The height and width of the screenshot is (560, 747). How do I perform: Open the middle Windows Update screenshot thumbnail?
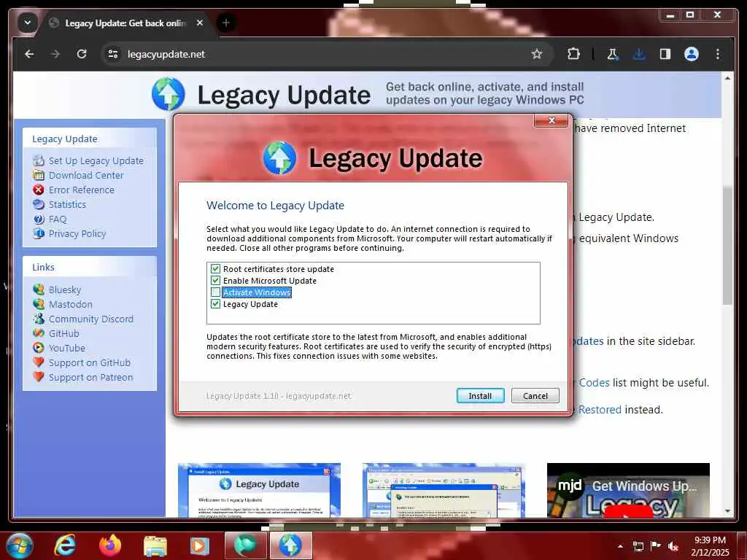[444, 490]
